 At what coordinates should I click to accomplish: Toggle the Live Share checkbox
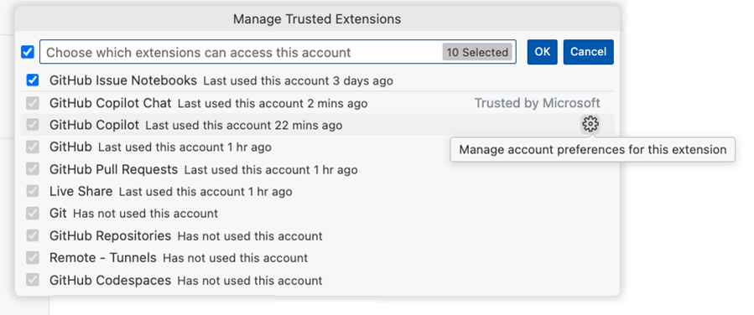pos(32,192)
